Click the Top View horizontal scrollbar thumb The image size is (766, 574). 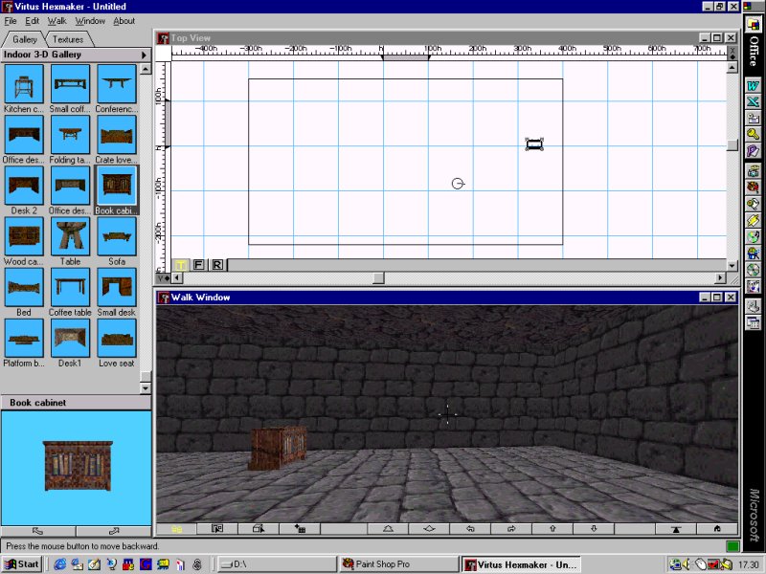(378, 277)
